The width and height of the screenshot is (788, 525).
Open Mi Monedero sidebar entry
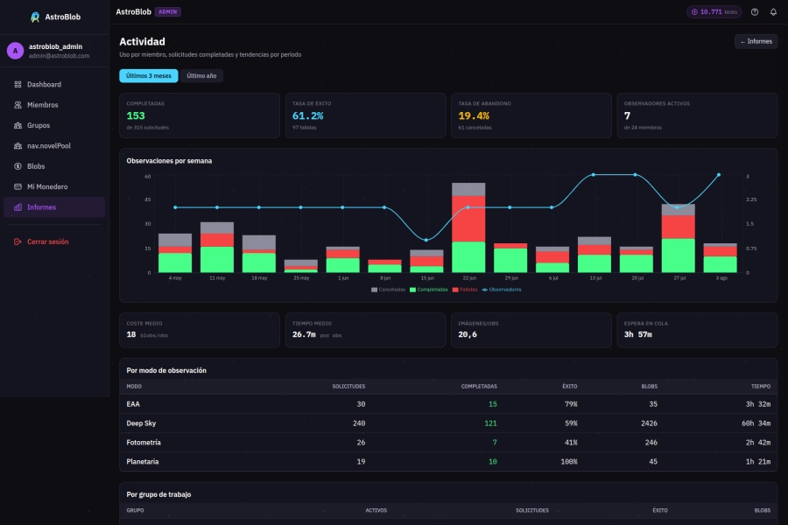(54, 187)
